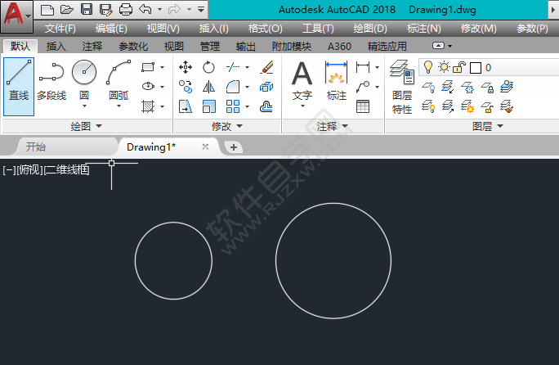This screenshot has height=365, width=559.
Task: Click the Top (俯视) view control label
Action: [x=30, y=170]
